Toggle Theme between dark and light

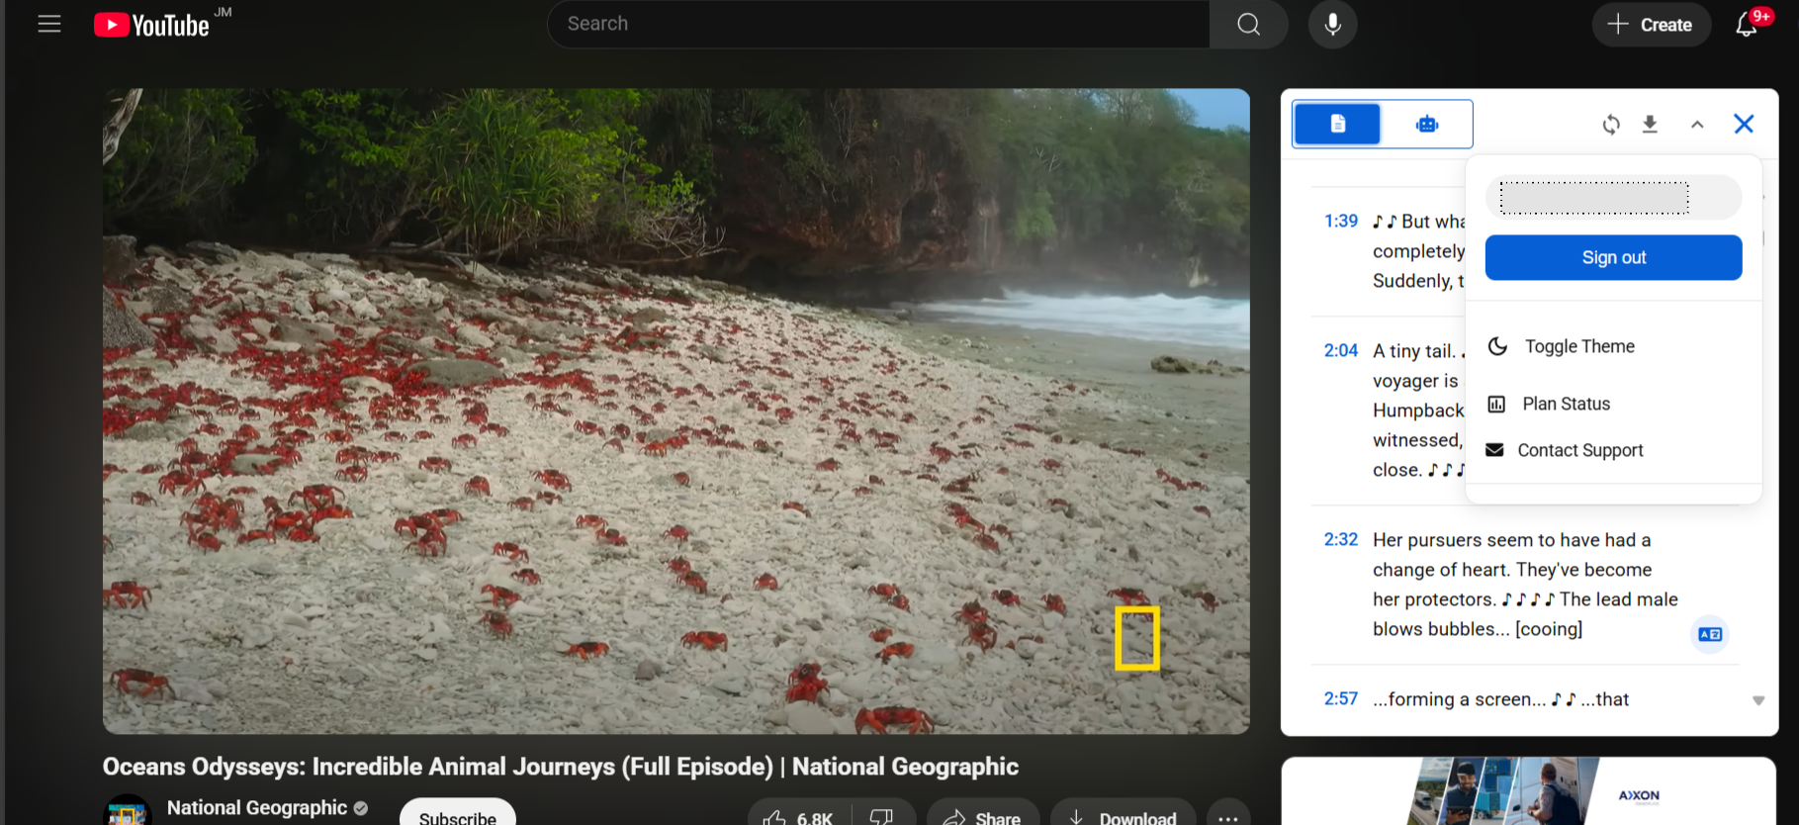(x=1578, y=346)
